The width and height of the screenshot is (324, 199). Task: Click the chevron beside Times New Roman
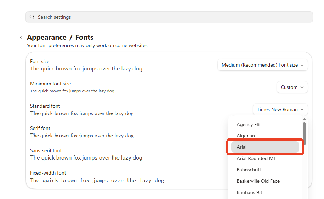point(302,109)
